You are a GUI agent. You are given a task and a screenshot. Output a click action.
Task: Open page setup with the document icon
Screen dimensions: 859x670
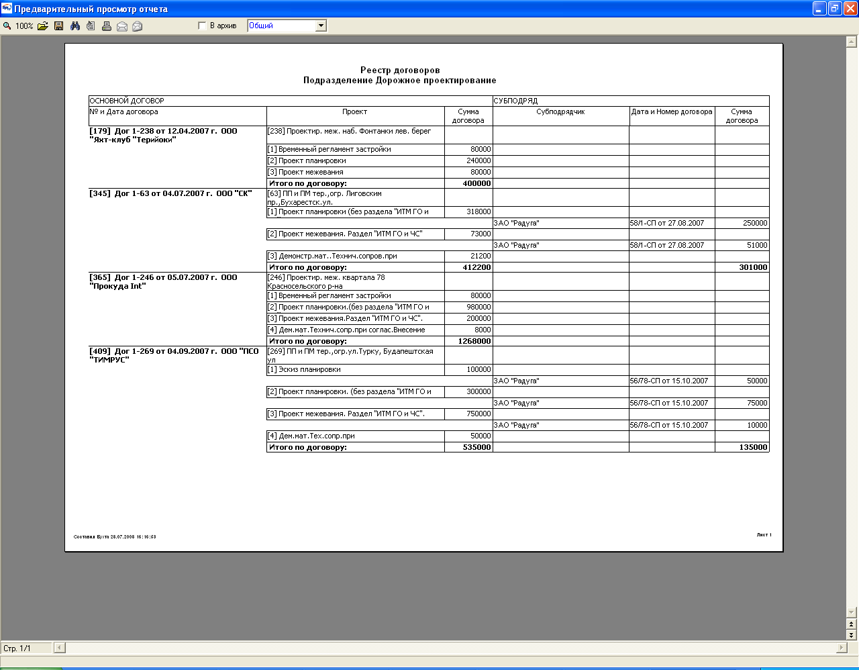(91, 26)
